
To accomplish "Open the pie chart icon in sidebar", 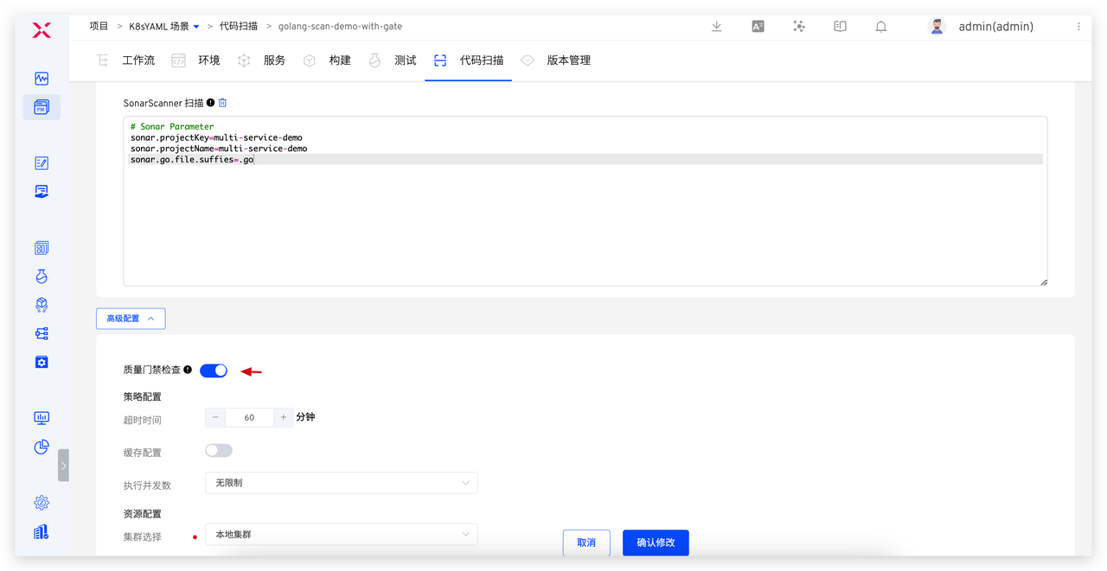I will [42, 447].
